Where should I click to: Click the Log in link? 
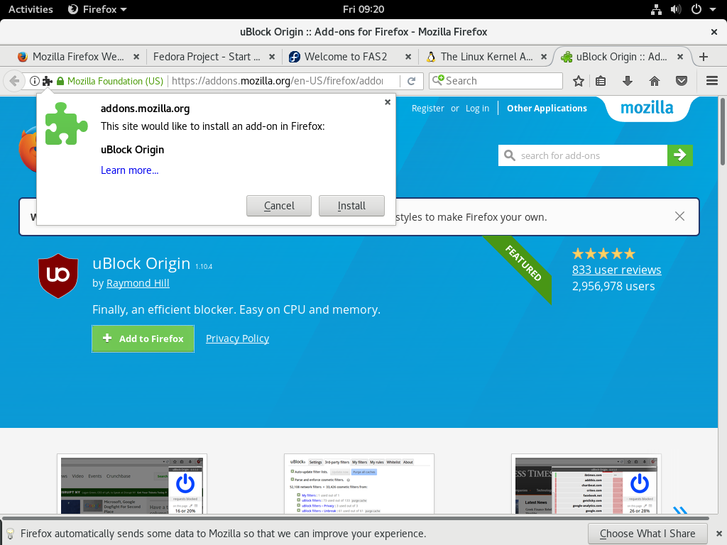(477, 108)
